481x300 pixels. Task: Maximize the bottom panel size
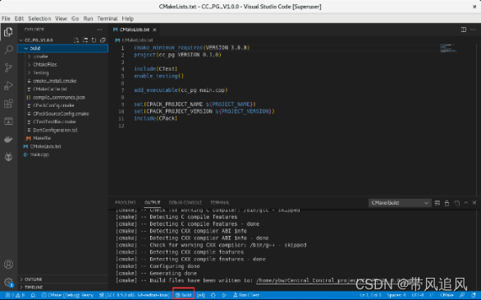point(466,203)
